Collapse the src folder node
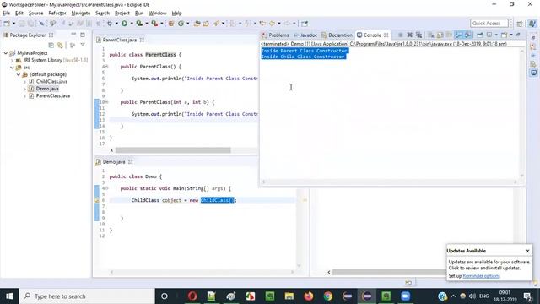This screenshot has width=540, height=304. pos(12,68)
